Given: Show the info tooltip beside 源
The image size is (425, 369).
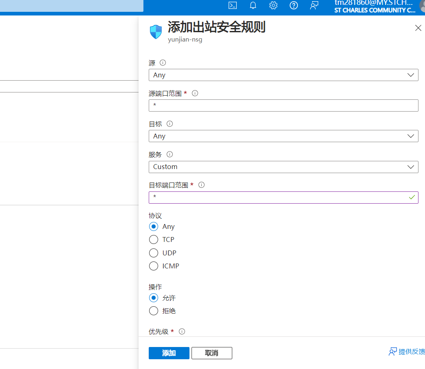Looking at the screenshot, I should pyautogui.click(x=163, y=63).
